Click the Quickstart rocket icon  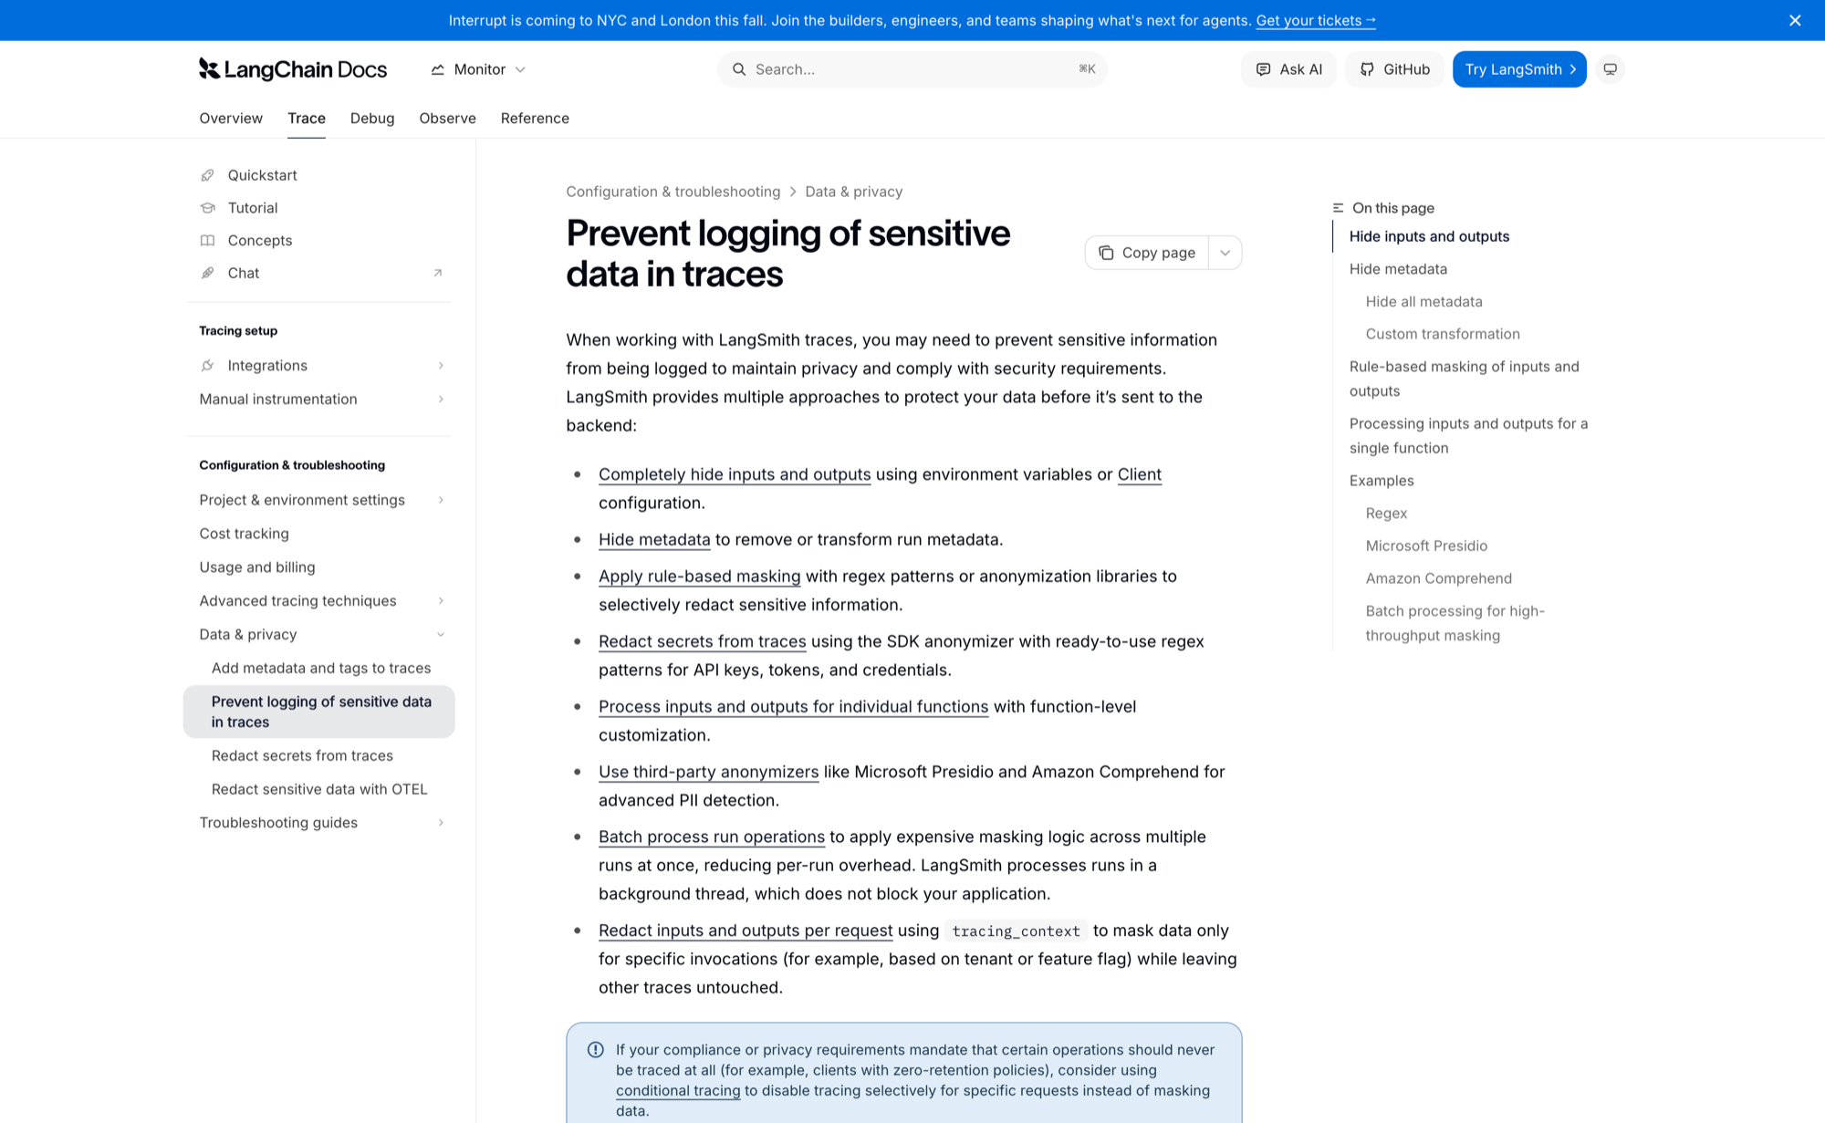click(x=208, y=175)
